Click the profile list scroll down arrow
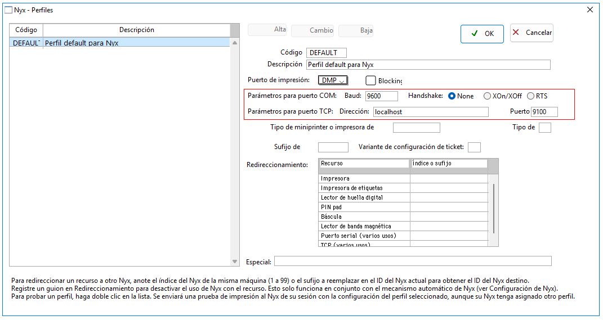603x320 pixels. [235, 262]
